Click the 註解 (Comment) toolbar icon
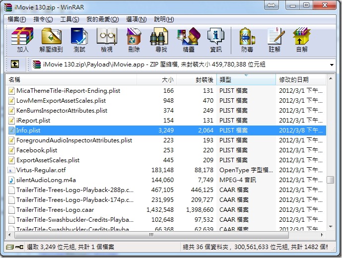This screenshot has height=258, width=342. coord(274,40)
